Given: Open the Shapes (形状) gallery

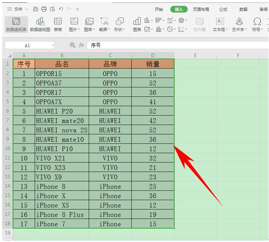Looking at the screenshot, I should coord(119,24).
